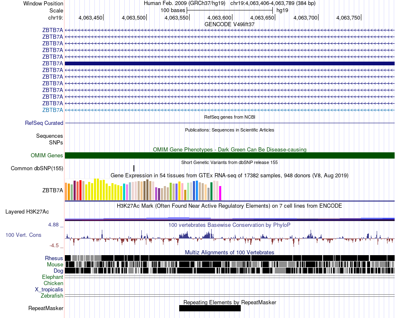
Task: Select the Zebrafish alignment label
Action: pyautogui.click(x=52, y=296)
